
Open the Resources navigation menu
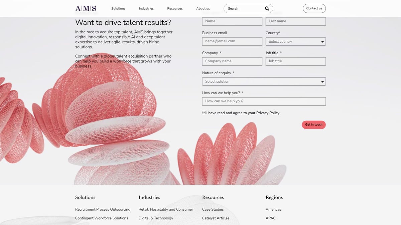(175, 8)
